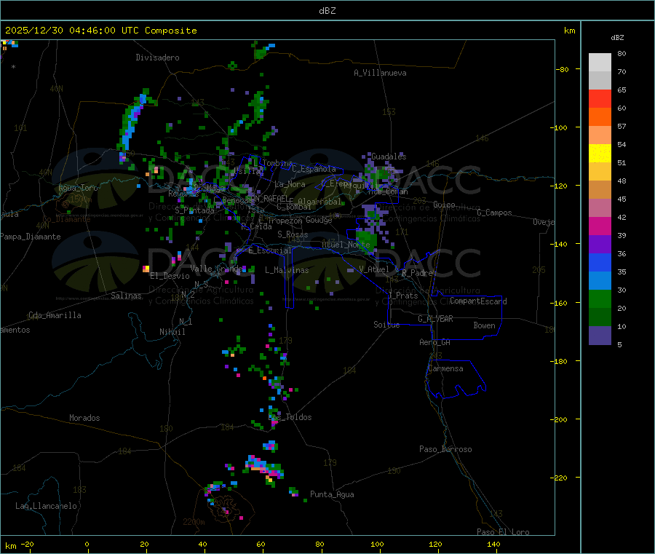Click the Lag.Llancanelo label
Image resolution: width=655 pixels, height=554 pixels.
click(x=46, y=506)
